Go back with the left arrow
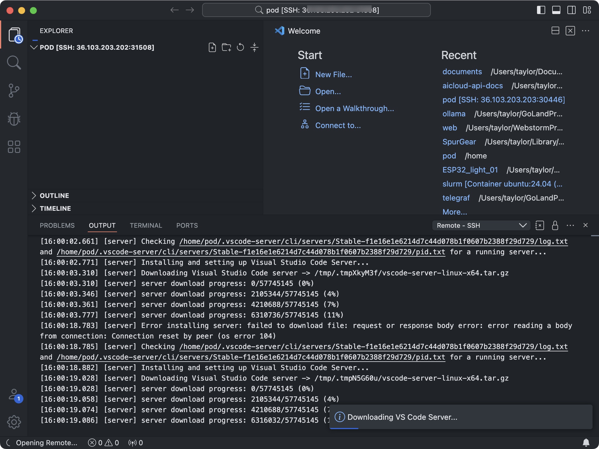 (175, 10)
